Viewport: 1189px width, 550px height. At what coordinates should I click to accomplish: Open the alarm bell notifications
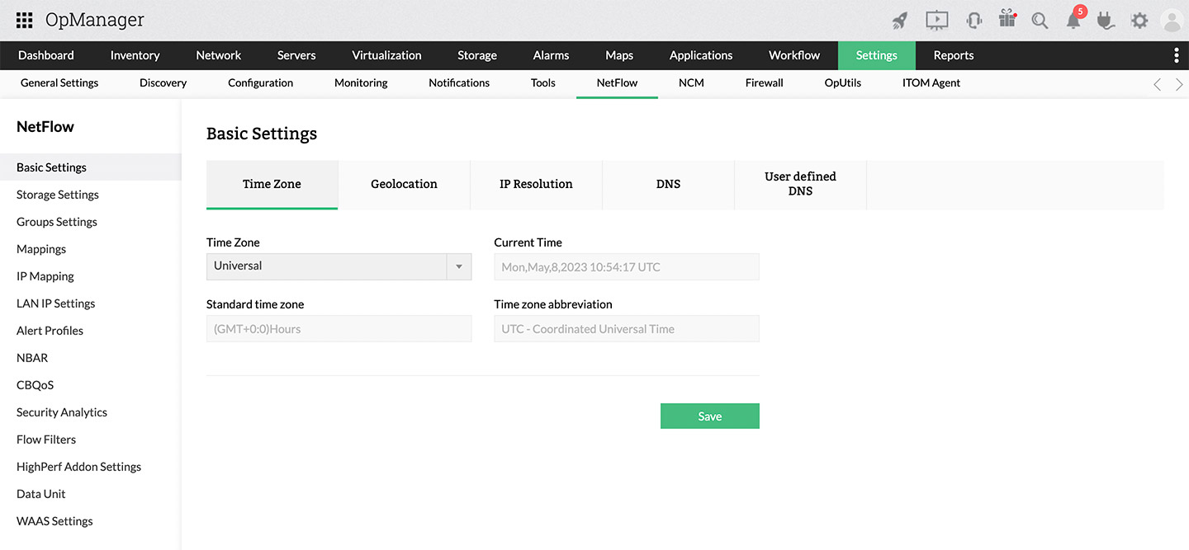[1073, 21]
